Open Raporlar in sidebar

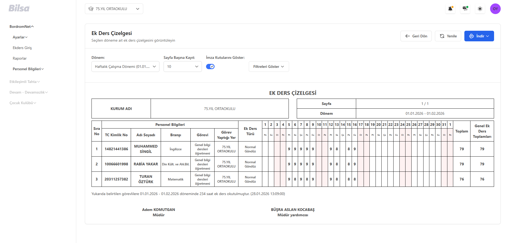20,58
